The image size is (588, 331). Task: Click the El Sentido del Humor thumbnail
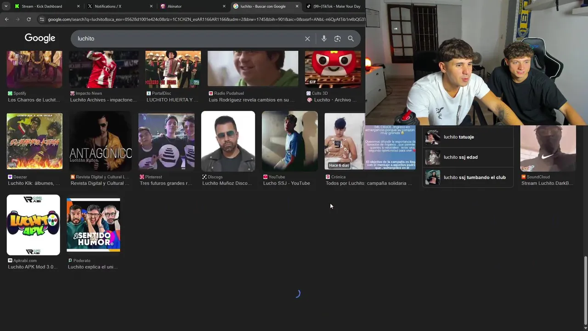tap(93, 225)
